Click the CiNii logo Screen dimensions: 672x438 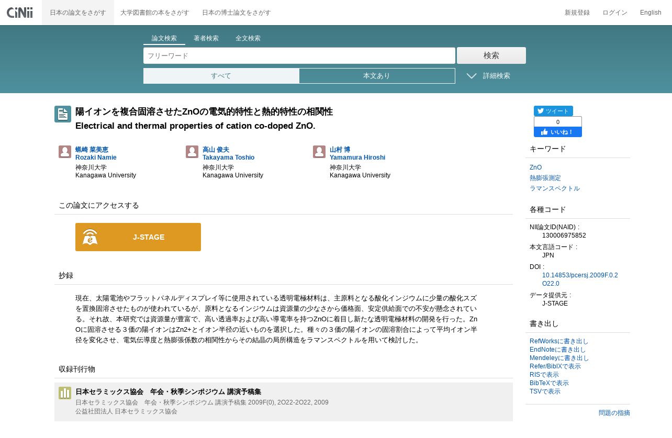[20, 13]
